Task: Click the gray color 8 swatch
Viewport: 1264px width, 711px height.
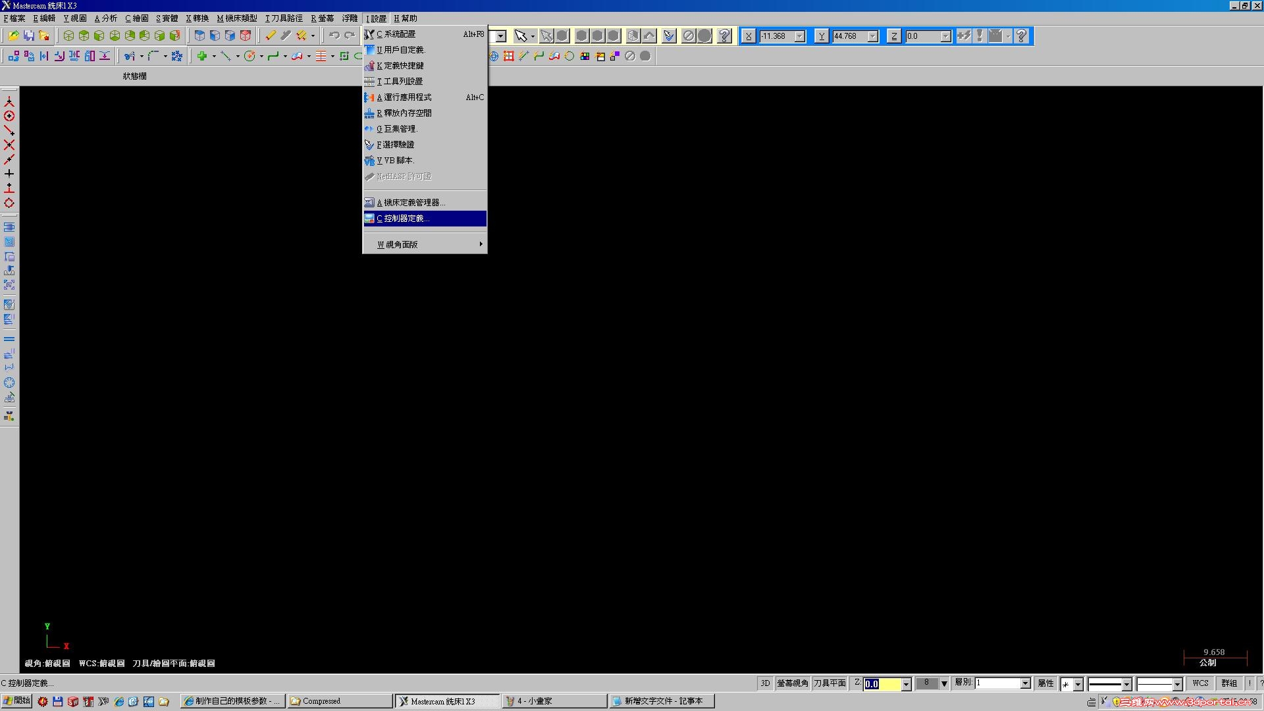Action: pos(926,683)
